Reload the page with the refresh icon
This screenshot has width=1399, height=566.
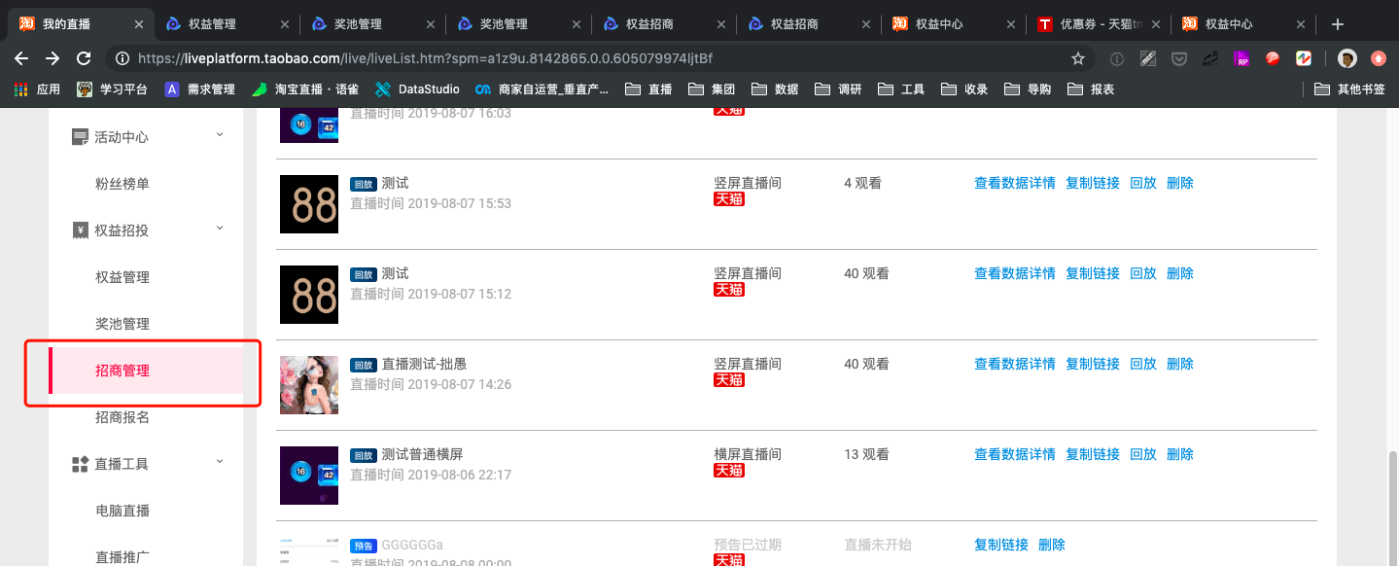click(84, 58)
